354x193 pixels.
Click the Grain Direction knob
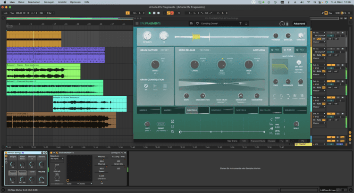click(x=202, y=96)
